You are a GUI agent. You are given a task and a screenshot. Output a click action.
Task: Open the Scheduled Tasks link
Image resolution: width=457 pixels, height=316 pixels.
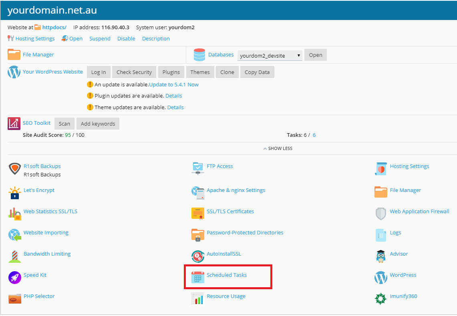[227, 275]
